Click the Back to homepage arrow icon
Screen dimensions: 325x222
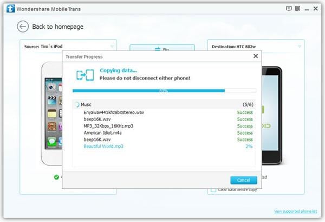[x=23, y=27]
